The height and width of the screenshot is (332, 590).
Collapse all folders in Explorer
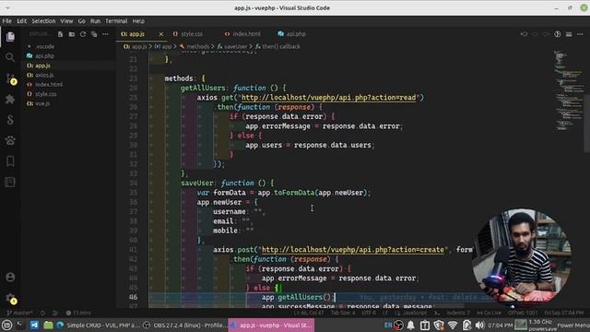click(94, 34)
